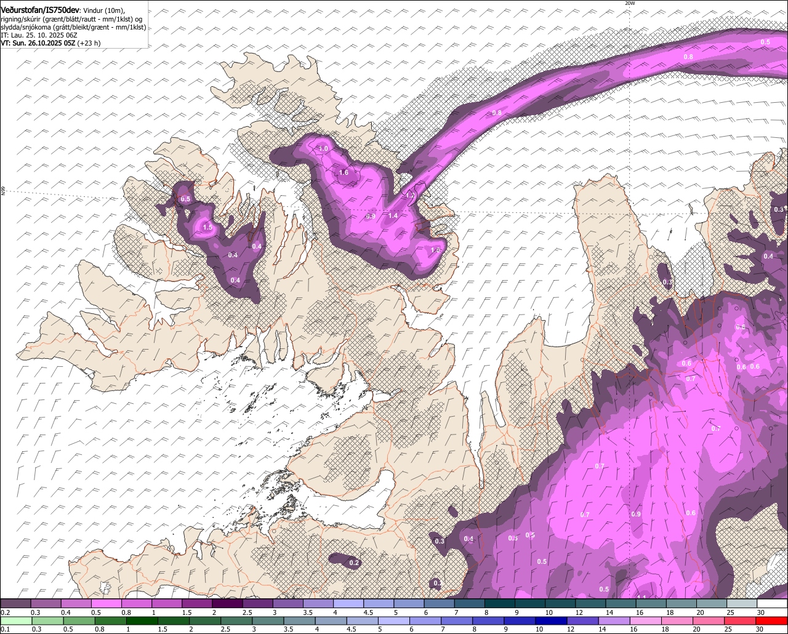The image size is (788, 634).
Task: Select top legend swatch between 25 and 30
Action: pos(742,604)
